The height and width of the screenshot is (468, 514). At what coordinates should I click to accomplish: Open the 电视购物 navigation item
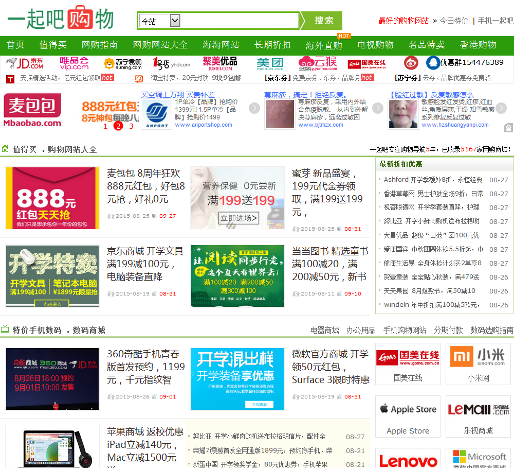coord(375,45)
